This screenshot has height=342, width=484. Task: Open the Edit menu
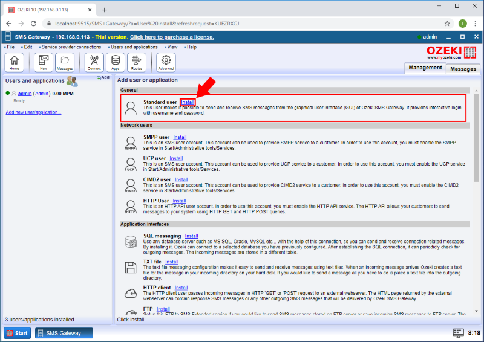coord(27,47)
